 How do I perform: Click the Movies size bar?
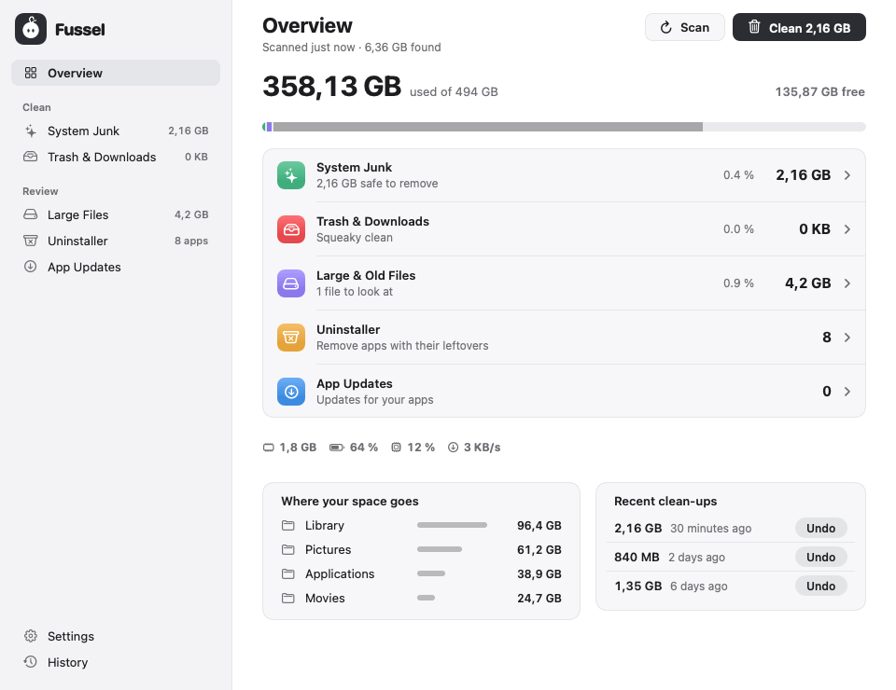426,598
